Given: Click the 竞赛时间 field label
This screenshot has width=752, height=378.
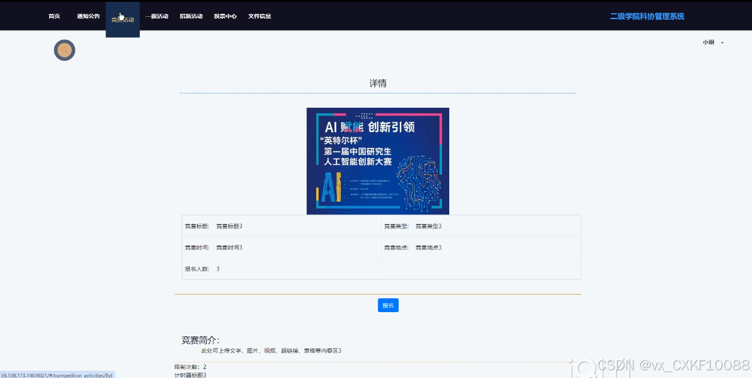Looking at the screenshot, I should [x=197, y=248].
